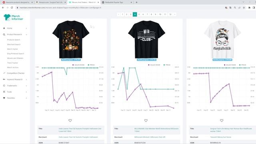
Task: Click the browser address bar URL
Action: click(x=60, y=8)
